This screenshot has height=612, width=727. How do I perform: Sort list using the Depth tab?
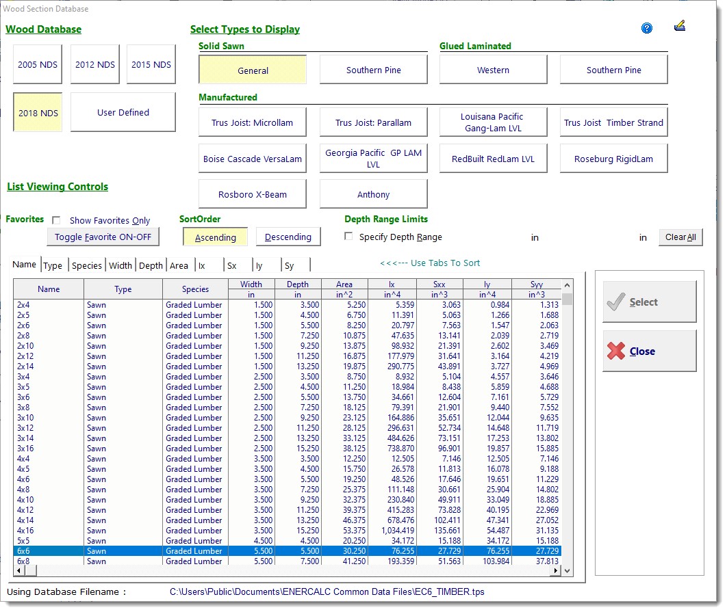150,265
